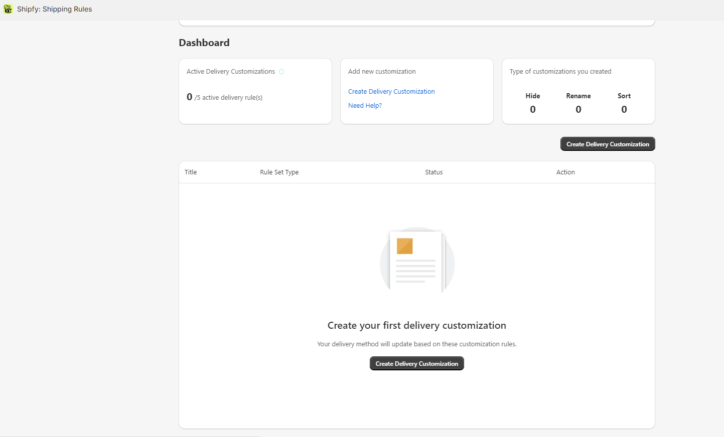Screen dimensions: 724x437
Task: Click the green status circle indicator
Action: coord(281,72)
